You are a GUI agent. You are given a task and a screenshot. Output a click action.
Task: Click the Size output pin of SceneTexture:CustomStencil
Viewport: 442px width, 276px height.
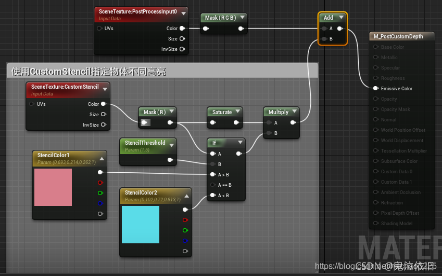pyautogui.click(x=104, y=114)
